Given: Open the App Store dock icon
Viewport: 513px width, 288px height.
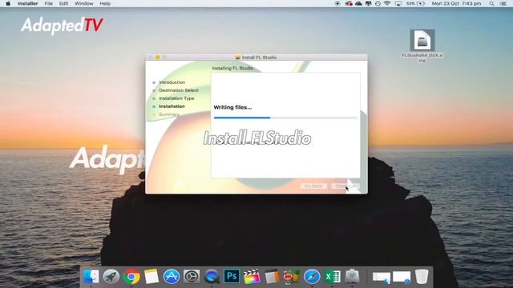Looking at the screenshot, I should click(x=172, y=277).
